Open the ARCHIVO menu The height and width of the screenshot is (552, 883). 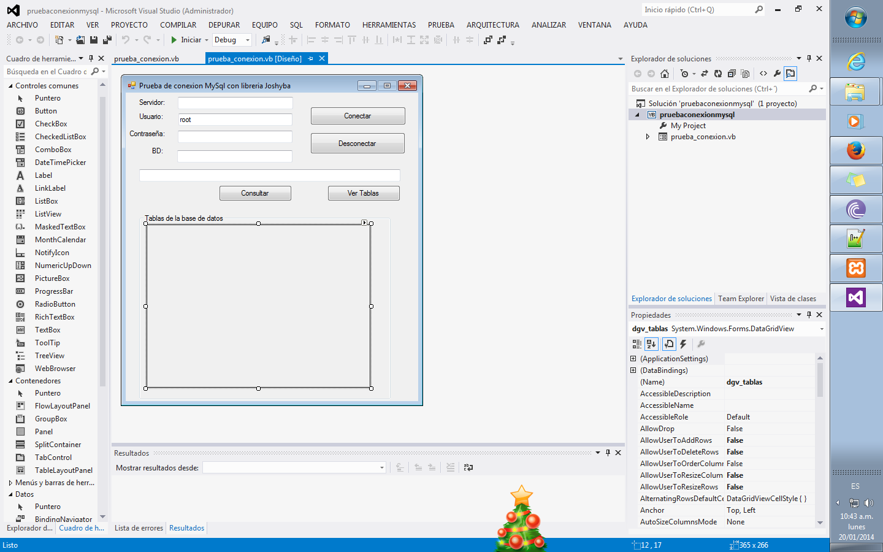click(x=22, y=25)
